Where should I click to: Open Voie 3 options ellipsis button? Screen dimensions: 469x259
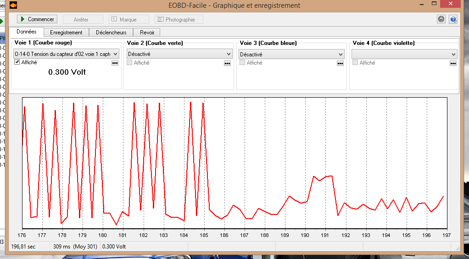click(x=340, y=63)
